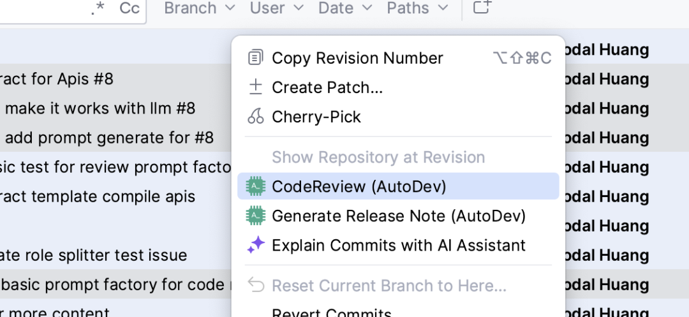The height and width of the screenshot is (317, 689).
Task: Click the Copy Revision Number icon
Action: [x=256, y=58]
